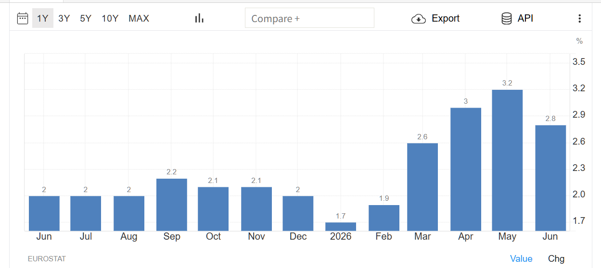Open the calendar date range picker
Image resolution: width=601 pixels, height=268 pixels.
23,18
